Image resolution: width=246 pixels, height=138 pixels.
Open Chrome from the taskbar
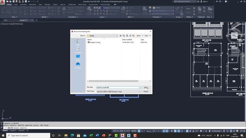pyautogui.click(x=110, y=135)
